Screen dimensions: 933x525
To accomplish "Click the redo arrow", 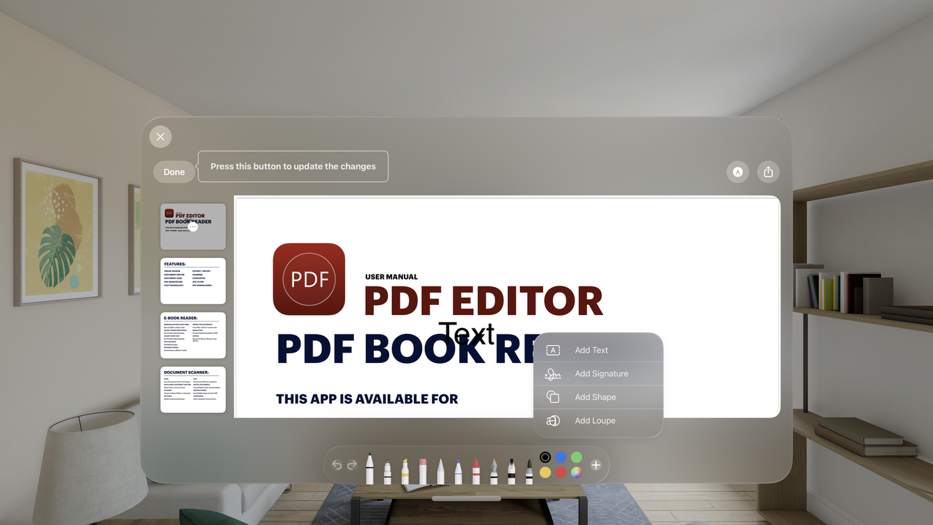I will pyautogui.click(x=353, y=465).
